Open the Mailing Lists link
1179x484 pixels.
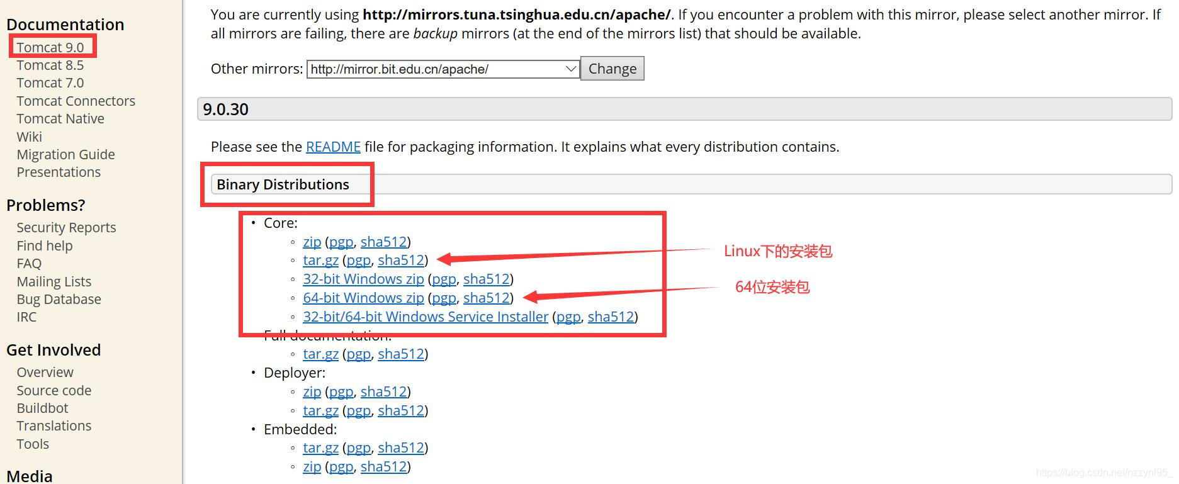pyautogui.click(x=54, y=281)
